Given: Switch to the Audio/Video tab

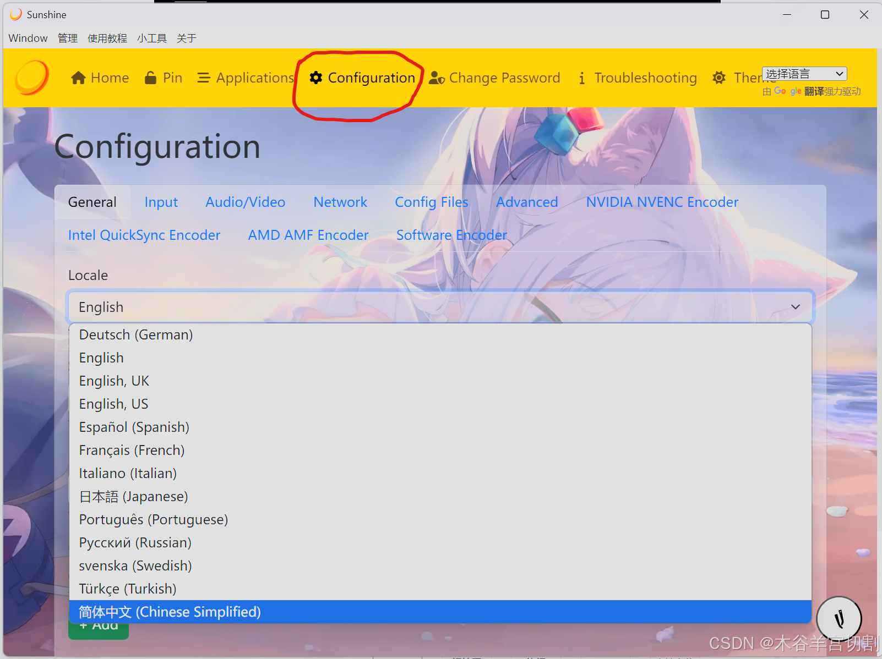Looking at the screenshot, I should click(246, 202).
